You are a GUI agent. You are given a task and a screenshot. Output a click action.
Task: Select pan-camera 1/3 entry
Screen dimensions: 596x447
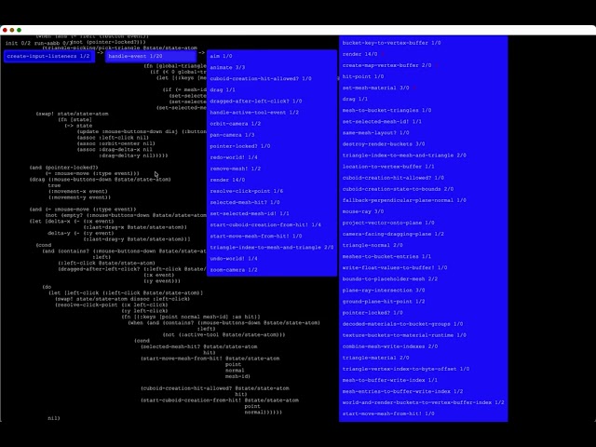click(232, 135)
